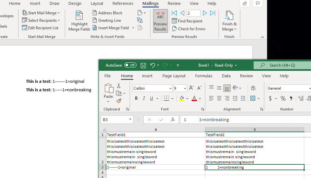Apply the yellow fill color swatch
This screenshot has height=178, width=311.
(182, 98)
